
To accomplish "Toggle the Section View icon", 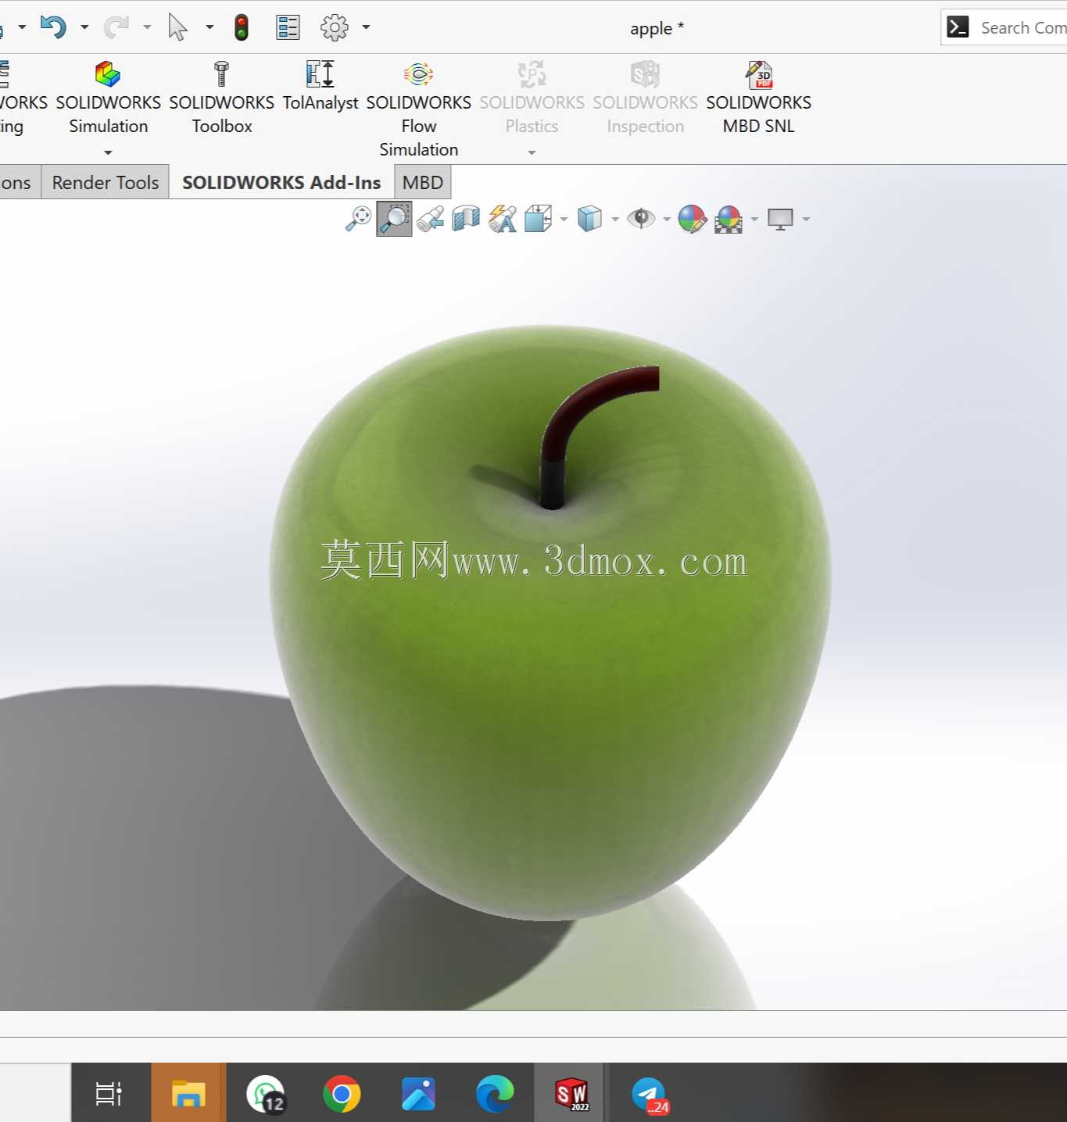I will pos(466,219).
